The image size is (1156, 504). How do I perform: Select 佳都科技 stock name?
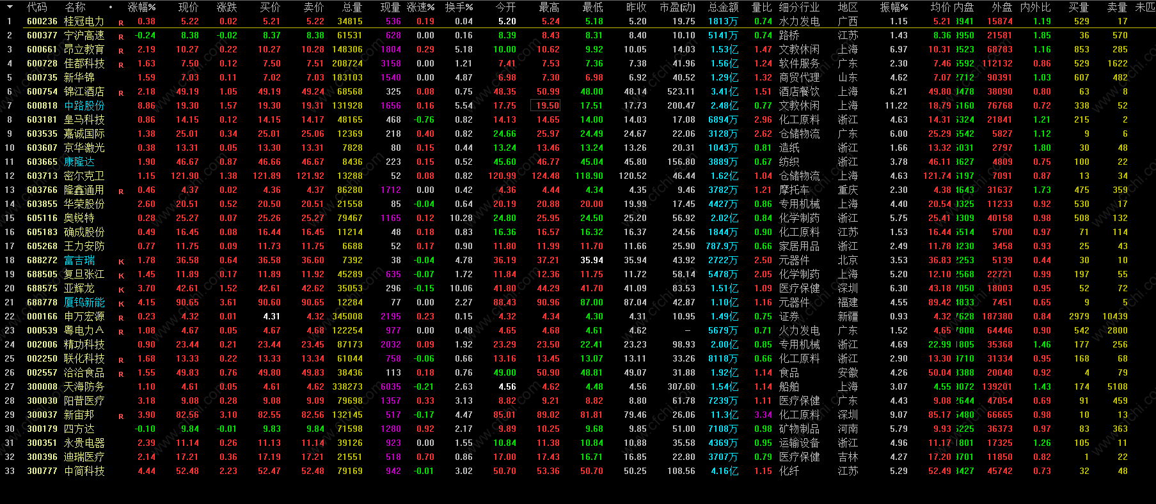(x=84, y=63)
